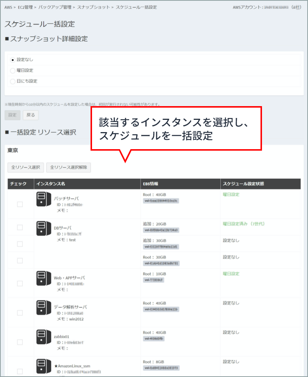Select the 曜日設定 radio option
308x377 pixels.
[x=13, y=71]
